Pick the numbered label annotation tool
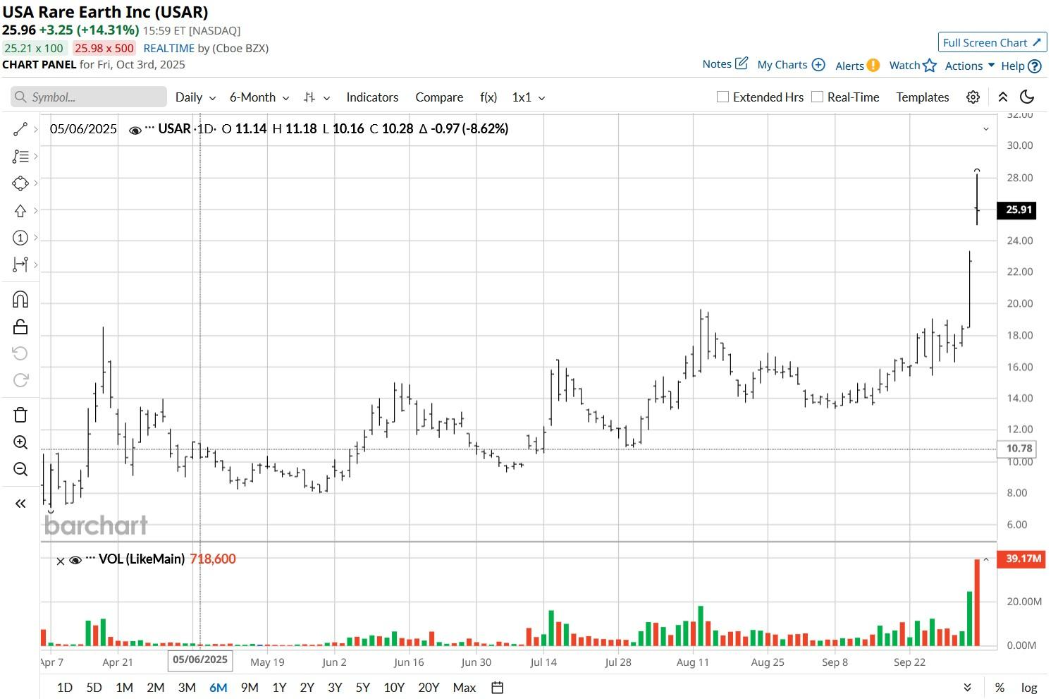Screen dimensions: 1058x699 20,238
